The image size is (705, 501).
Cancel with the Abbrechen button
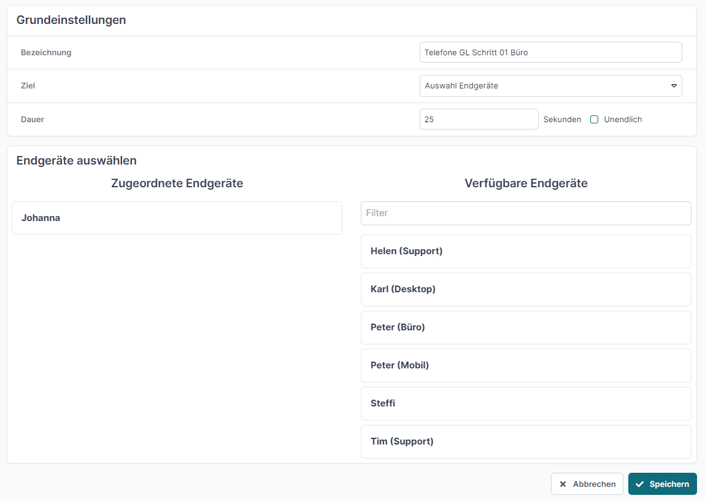click(587, 484)
